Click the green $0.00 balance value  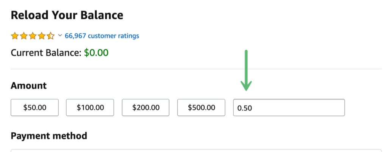pyautogui.click(x=96, y=53)
